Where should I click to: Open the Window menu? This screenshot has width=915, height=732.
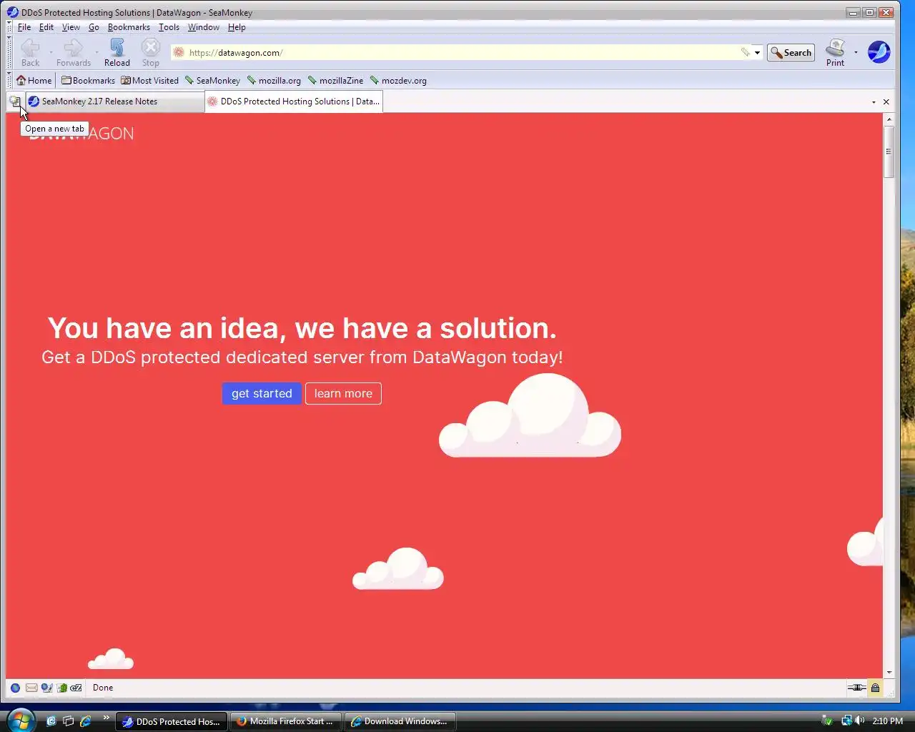204,27
